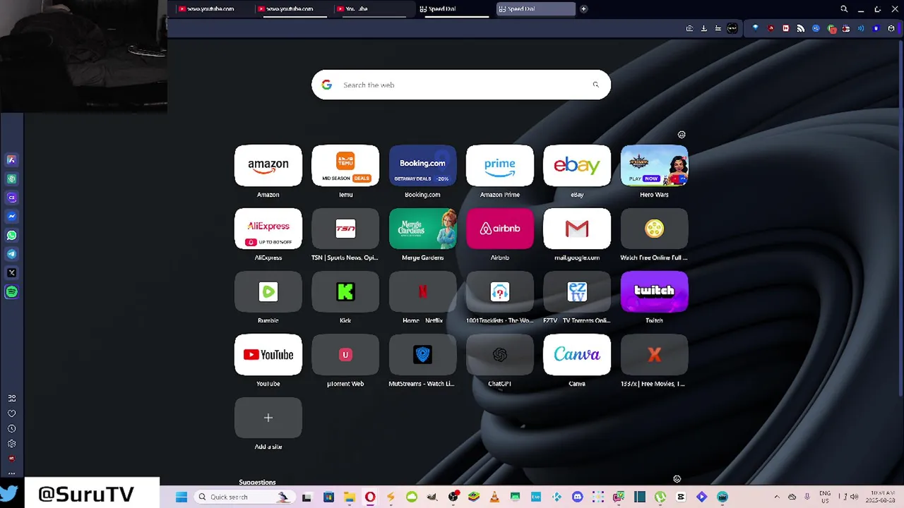Click the search tabs magnifier icon
Screen dimensions: 904x508
[844, 9]
